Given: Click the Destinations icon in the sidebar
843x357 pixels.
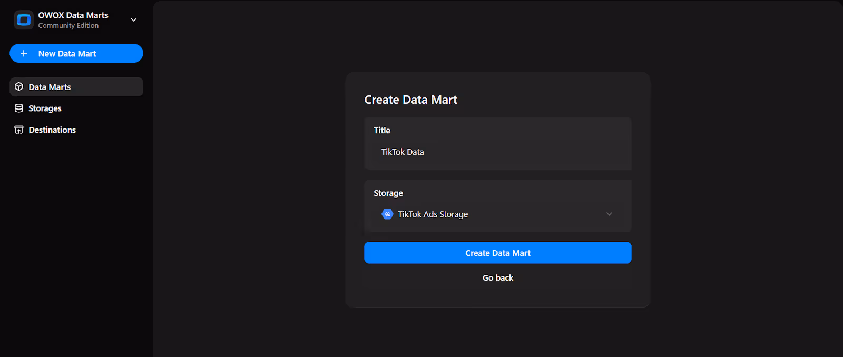Looking at the screenshot, I should coord(19,130).
